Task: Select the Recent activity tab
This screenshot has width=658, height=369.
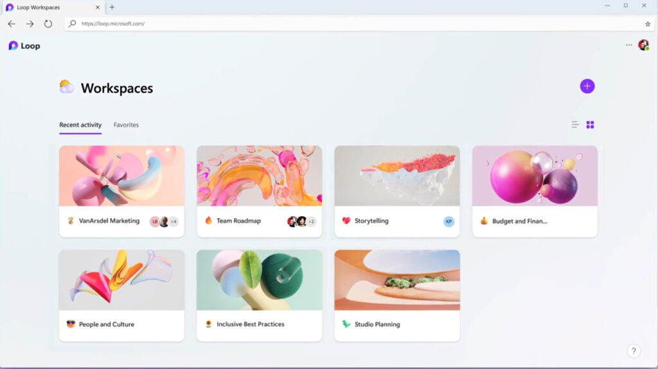Action: [x=80, y=125]
